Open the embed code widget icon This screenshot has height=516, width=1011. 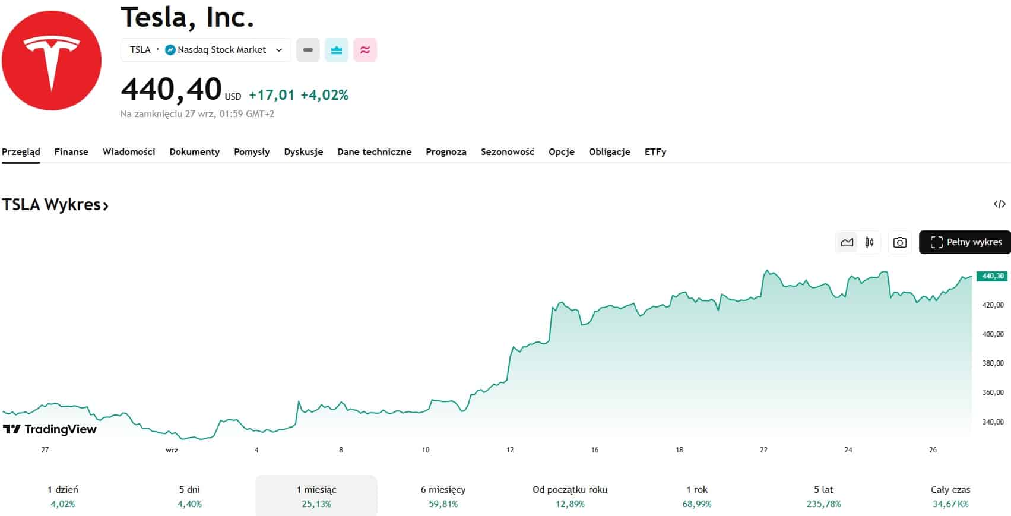click(999, 204)
